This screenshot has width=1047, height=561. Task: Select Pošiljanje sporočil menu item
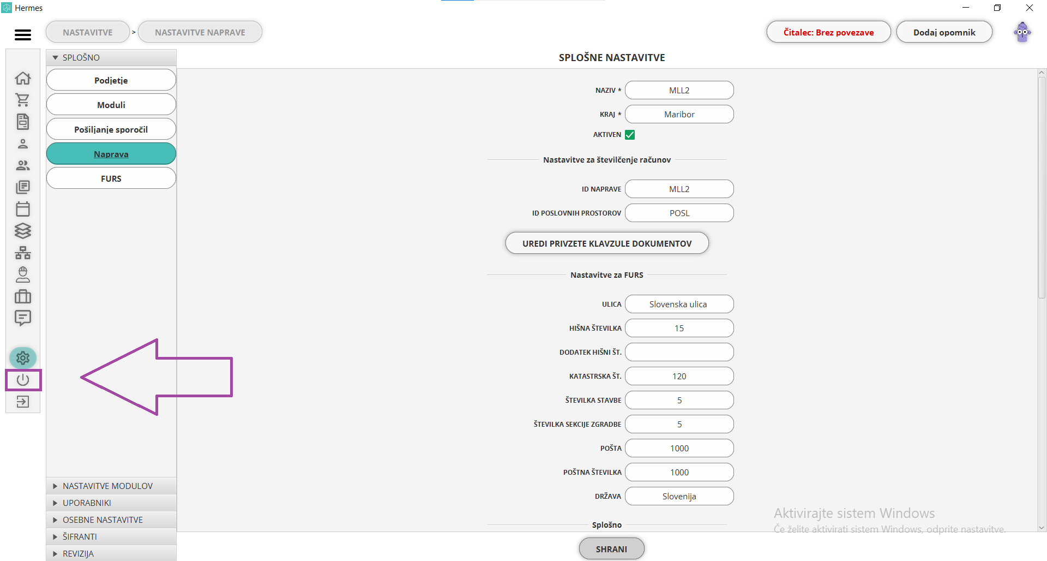tap(111, 129)
